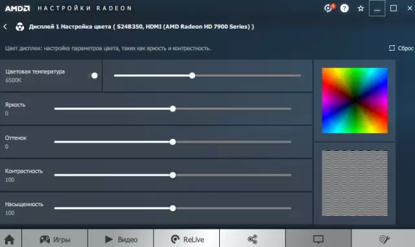Click the Контрастность slider handle
415x247 pixels.
(x=172, y=175)
